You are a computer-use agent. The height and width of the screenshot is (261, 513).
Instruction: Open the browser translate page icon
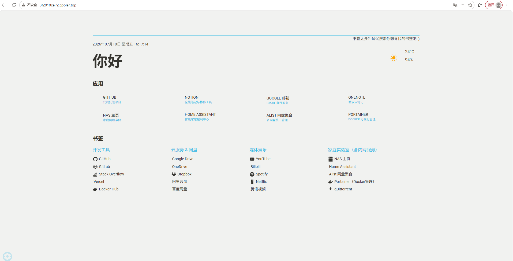[x=455, y=5]
